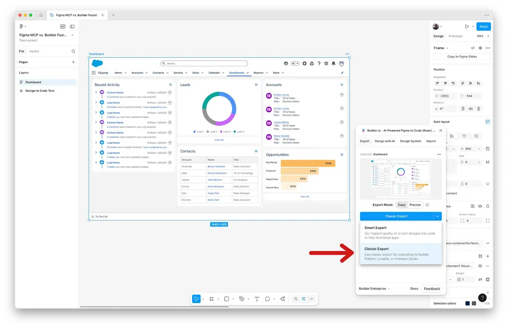The image size is (508, 328).
Task: Choose Classic Export menu option
Action: 401,253
